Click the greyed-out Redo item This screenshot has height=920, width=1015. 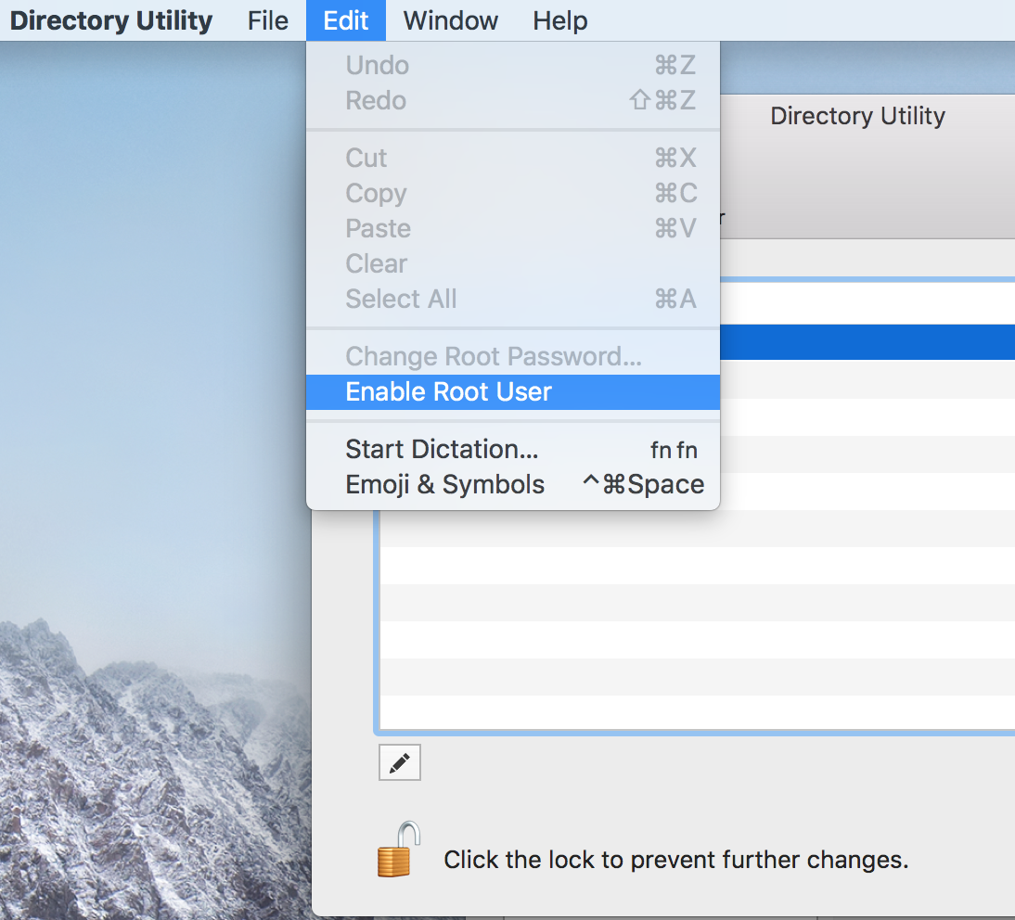coord(513,100)
